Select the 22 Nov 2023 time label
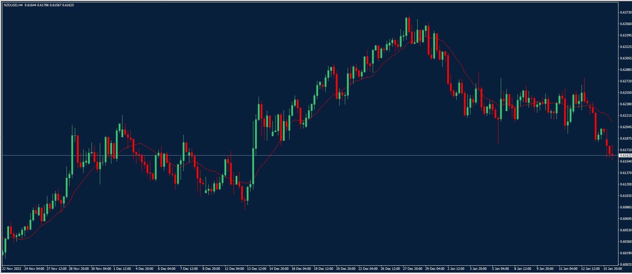Image resolution: width=632 pixels, height=274 pixels. (x=11, y=269)
